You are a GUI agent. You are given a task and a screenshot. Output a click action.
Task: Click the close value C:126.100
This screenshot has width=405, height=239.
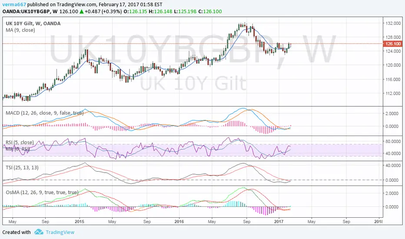click(x=210, y=11)
